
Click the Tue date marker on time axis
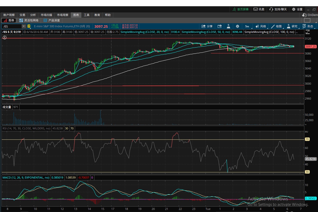208,209
